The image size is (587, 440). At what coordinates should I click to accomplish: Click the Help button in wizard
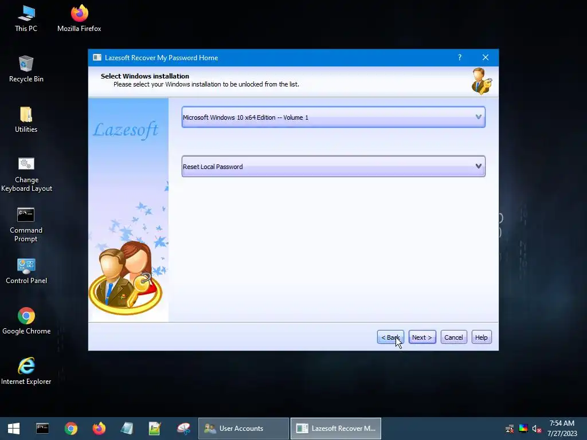tap(482, 337)
